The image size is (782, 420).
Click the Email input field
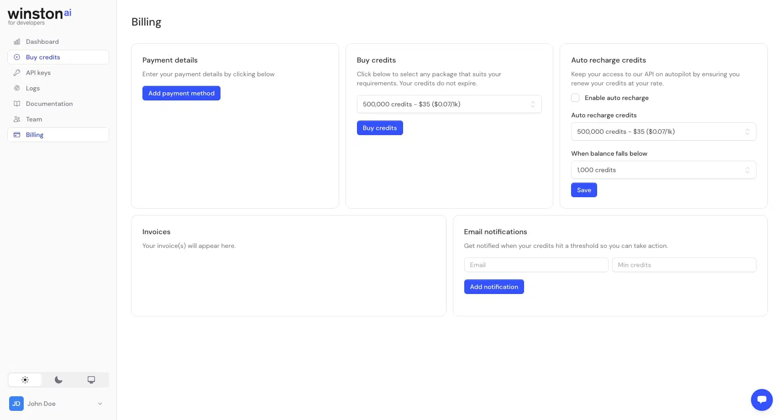536,265
